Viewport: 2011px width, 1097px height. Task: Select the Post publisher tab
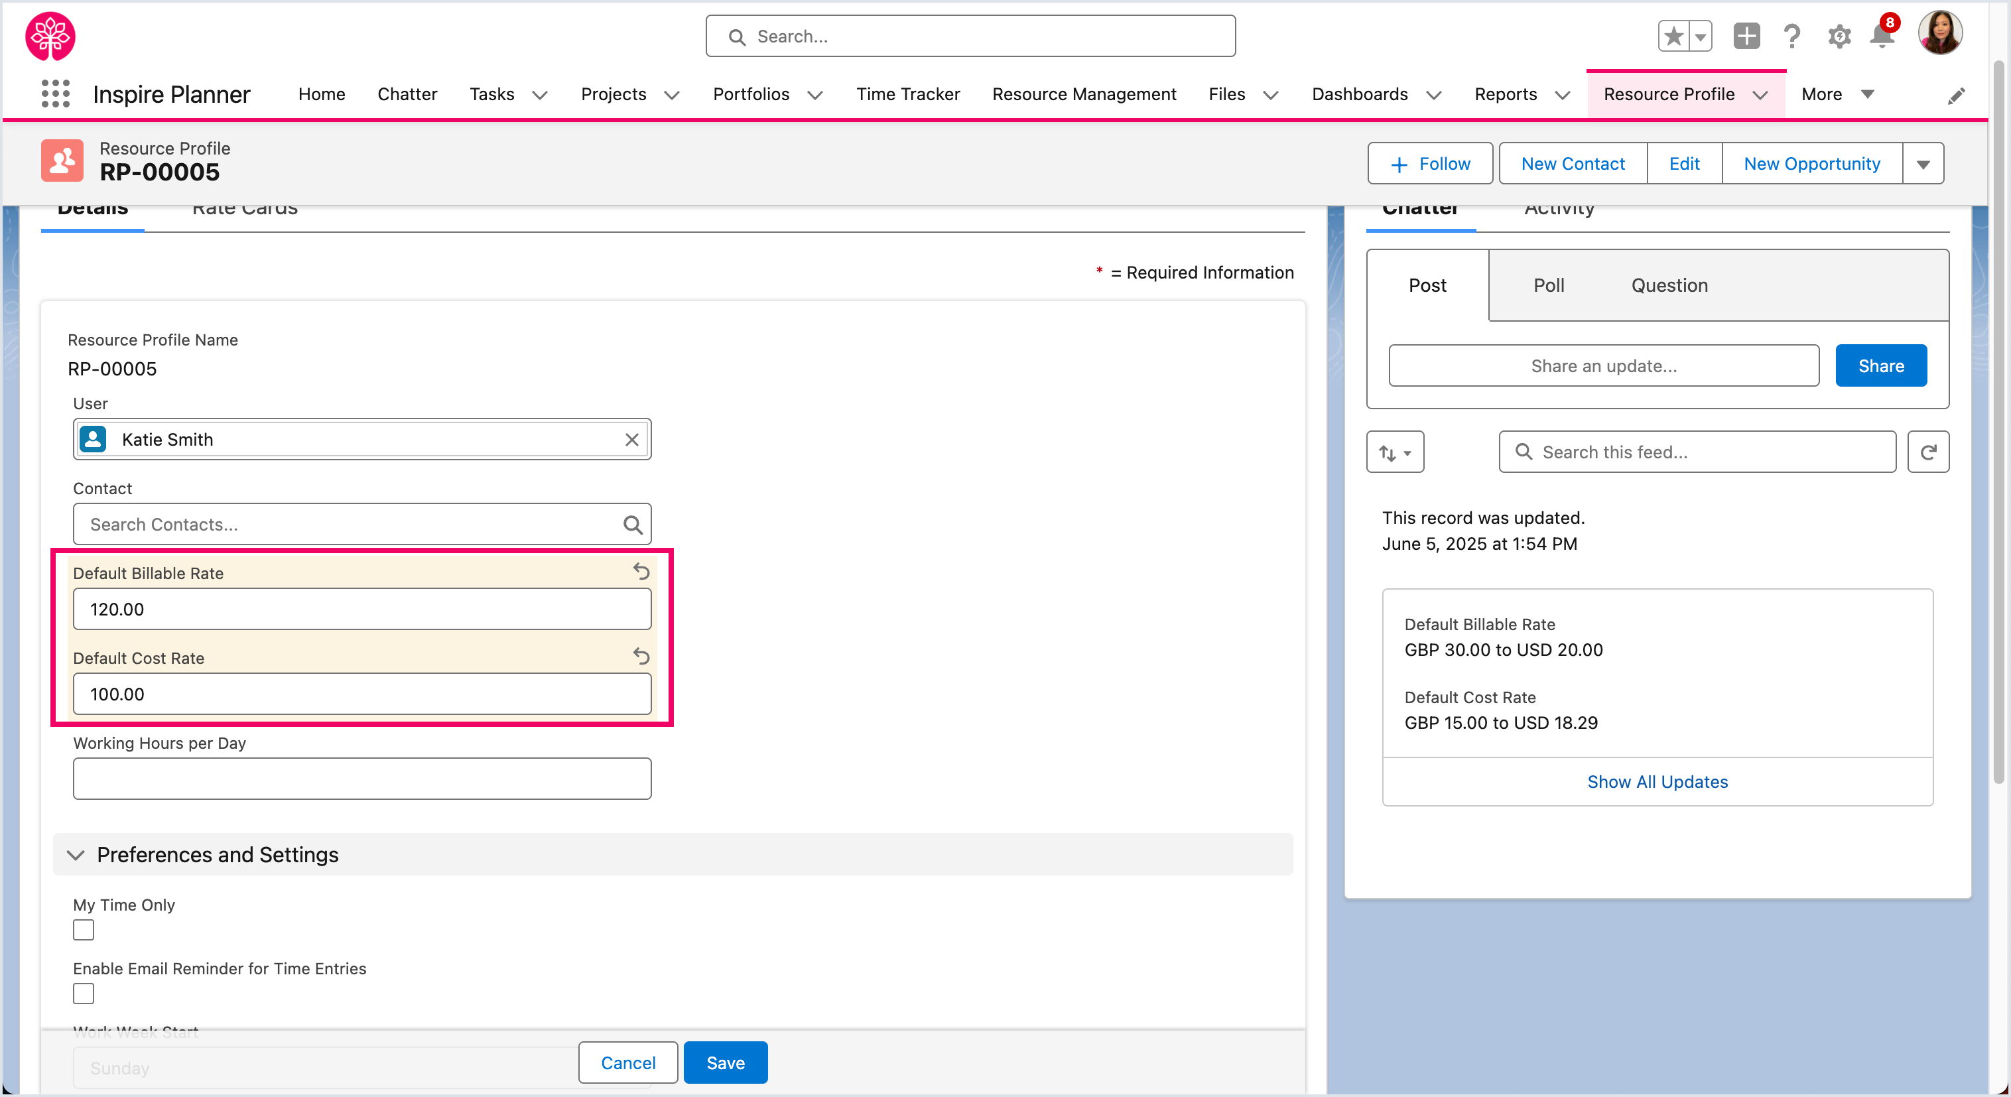pos(1427,285)
